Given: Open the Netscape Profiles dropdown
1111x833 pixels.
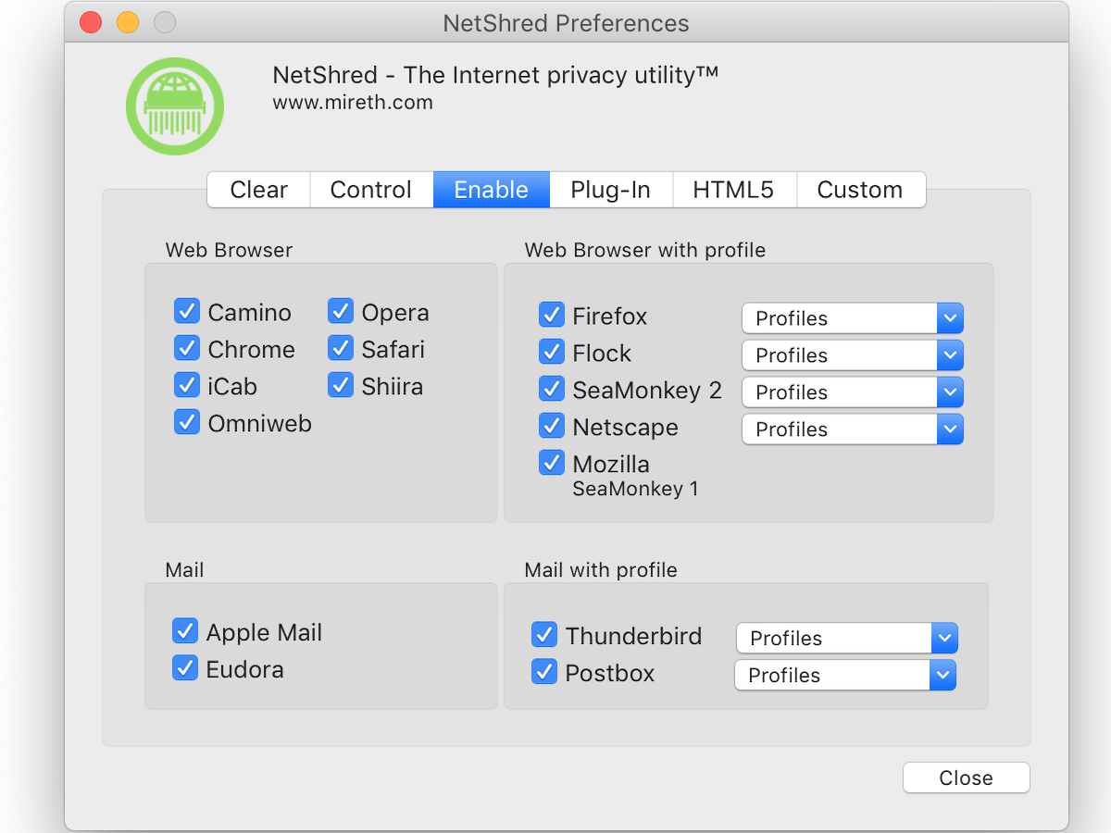Looking at the screenshot, I should pyautogui.click(x=852, y=429).
